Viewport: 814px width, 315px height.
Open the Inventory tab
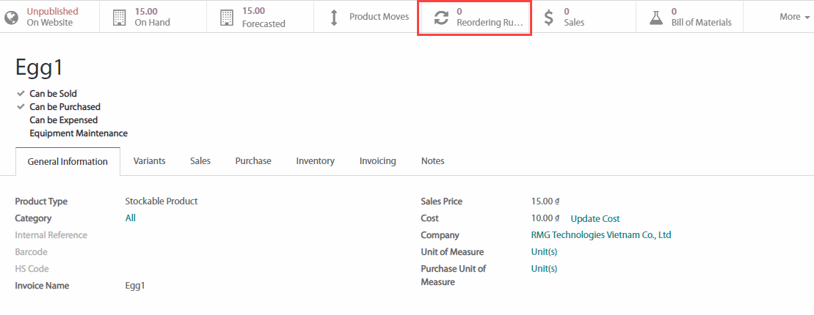click(315, 161)
